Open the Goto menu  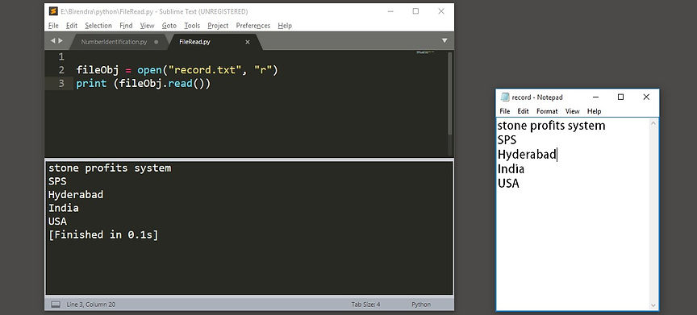point(169,26)
